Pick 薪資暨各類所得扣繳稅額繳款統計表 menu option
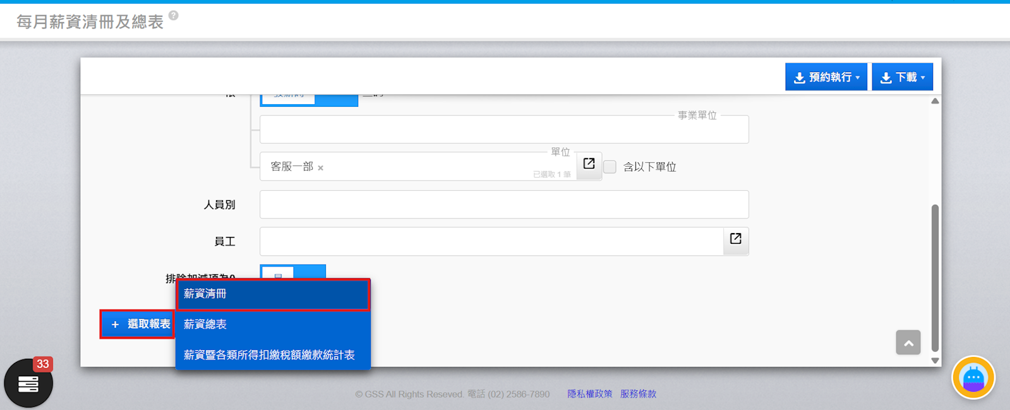This screenshot has height=410, width=1010. coord(273,355)
